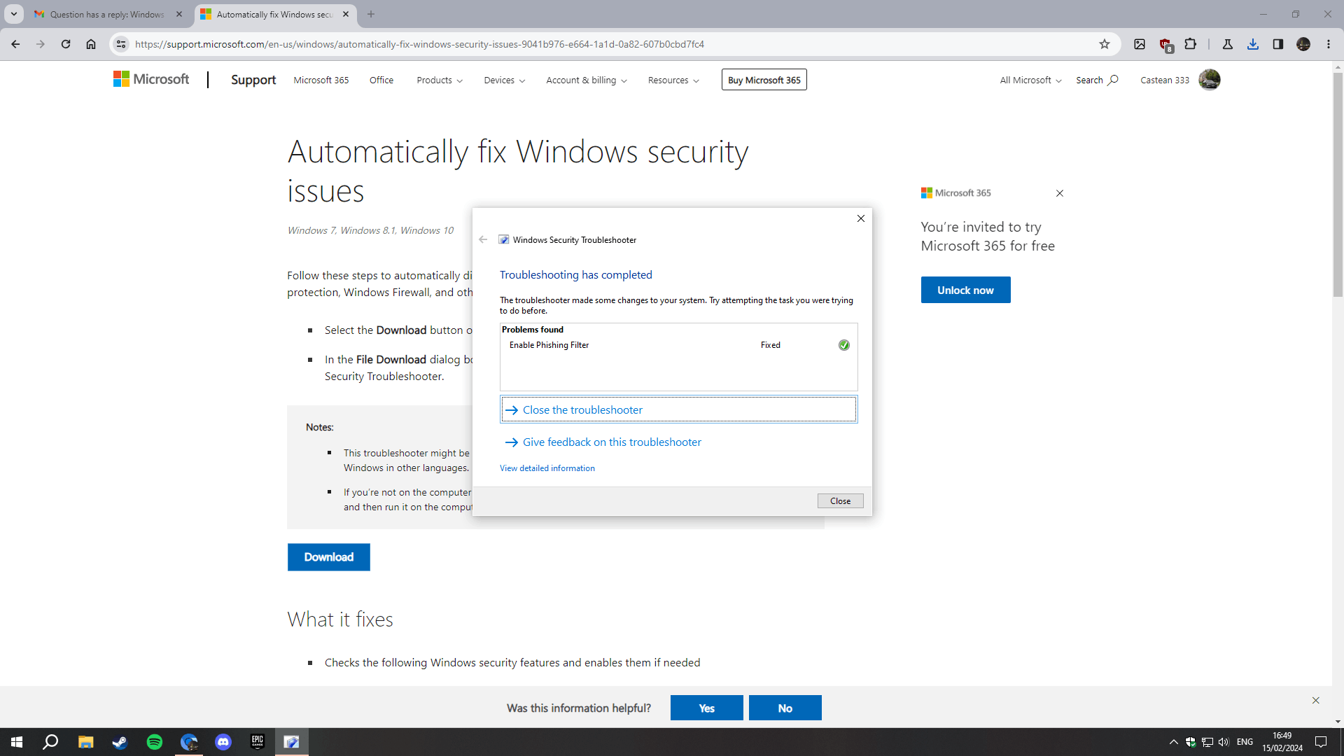Open browser downloads icon
Image resolution: width=1344 pixels, height=756 pixels.
tap(1253, 44)
